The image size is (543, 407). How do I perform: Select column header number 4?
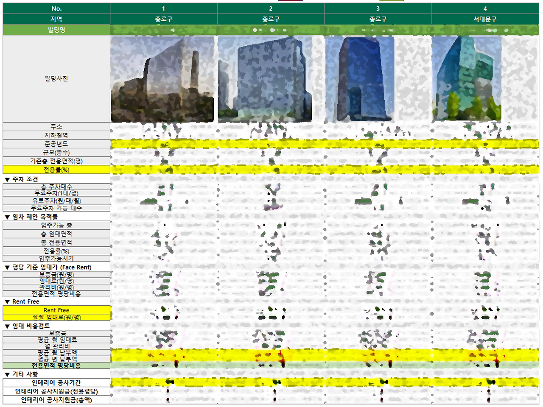pyautogui.click(x=485, y=8)
